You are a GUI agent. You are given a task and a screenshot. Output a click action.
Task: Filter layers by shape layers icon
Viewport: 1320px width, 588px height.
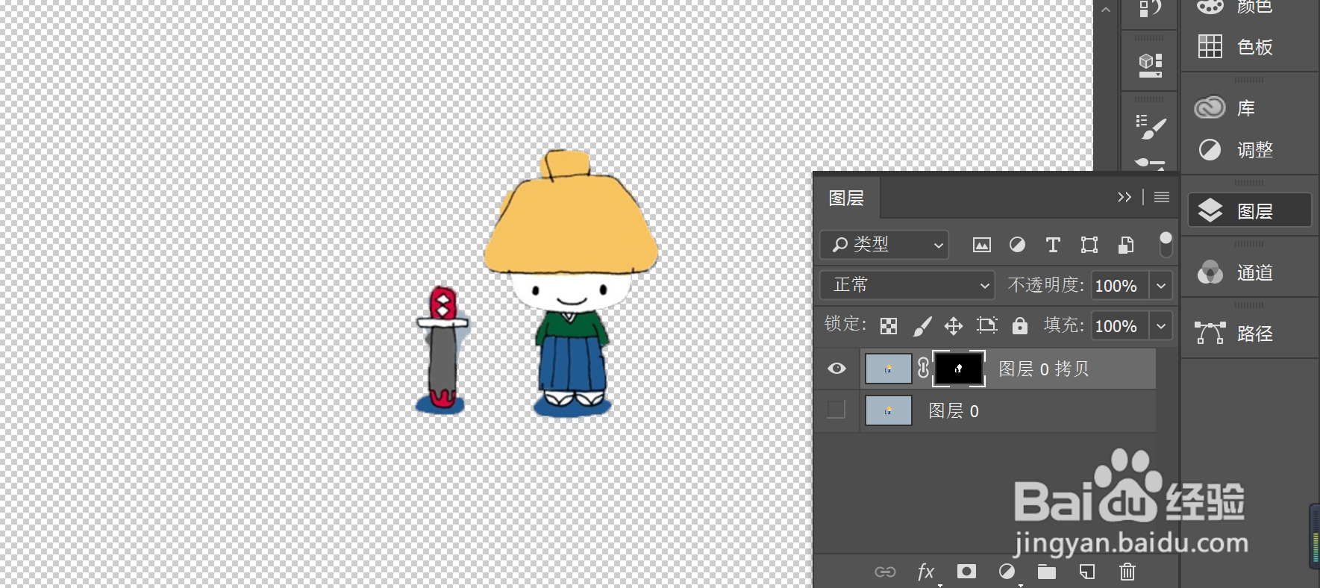click(x=1089, y=245)
